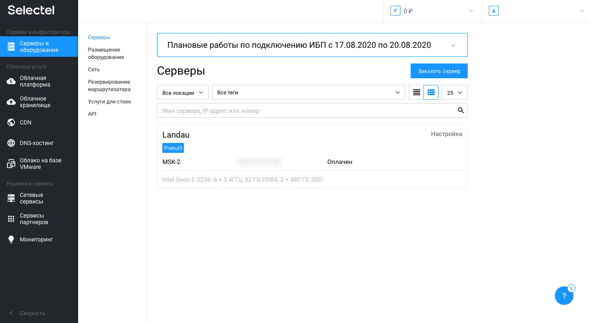Select the Сеть submenu item
The height and width of the screenshot is (323, 590).
coord(94,70)
